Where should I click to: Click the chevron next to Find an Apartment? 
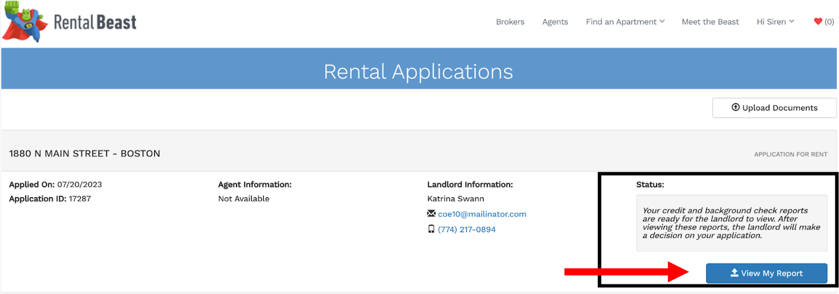662,21
